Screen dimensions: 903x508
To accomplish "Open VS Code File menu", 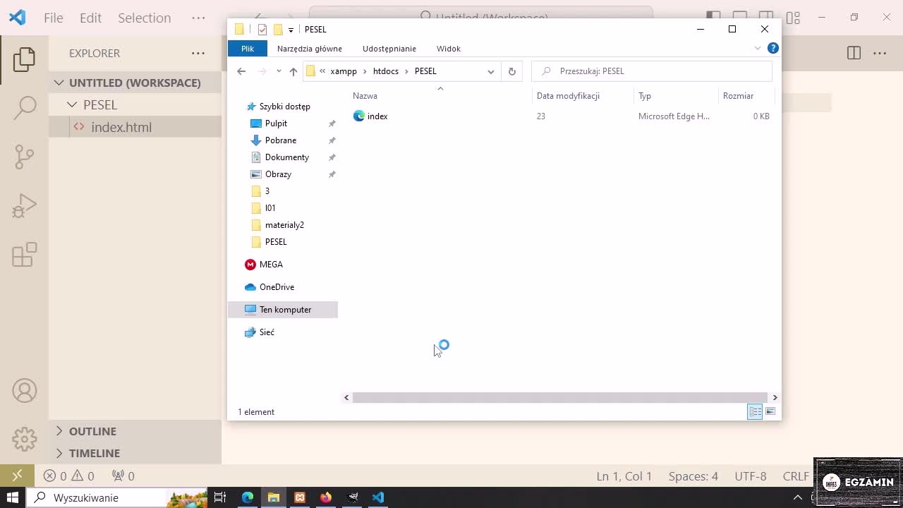I will [54, 18].
